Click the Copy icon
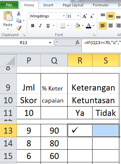 tap(18, 20)
